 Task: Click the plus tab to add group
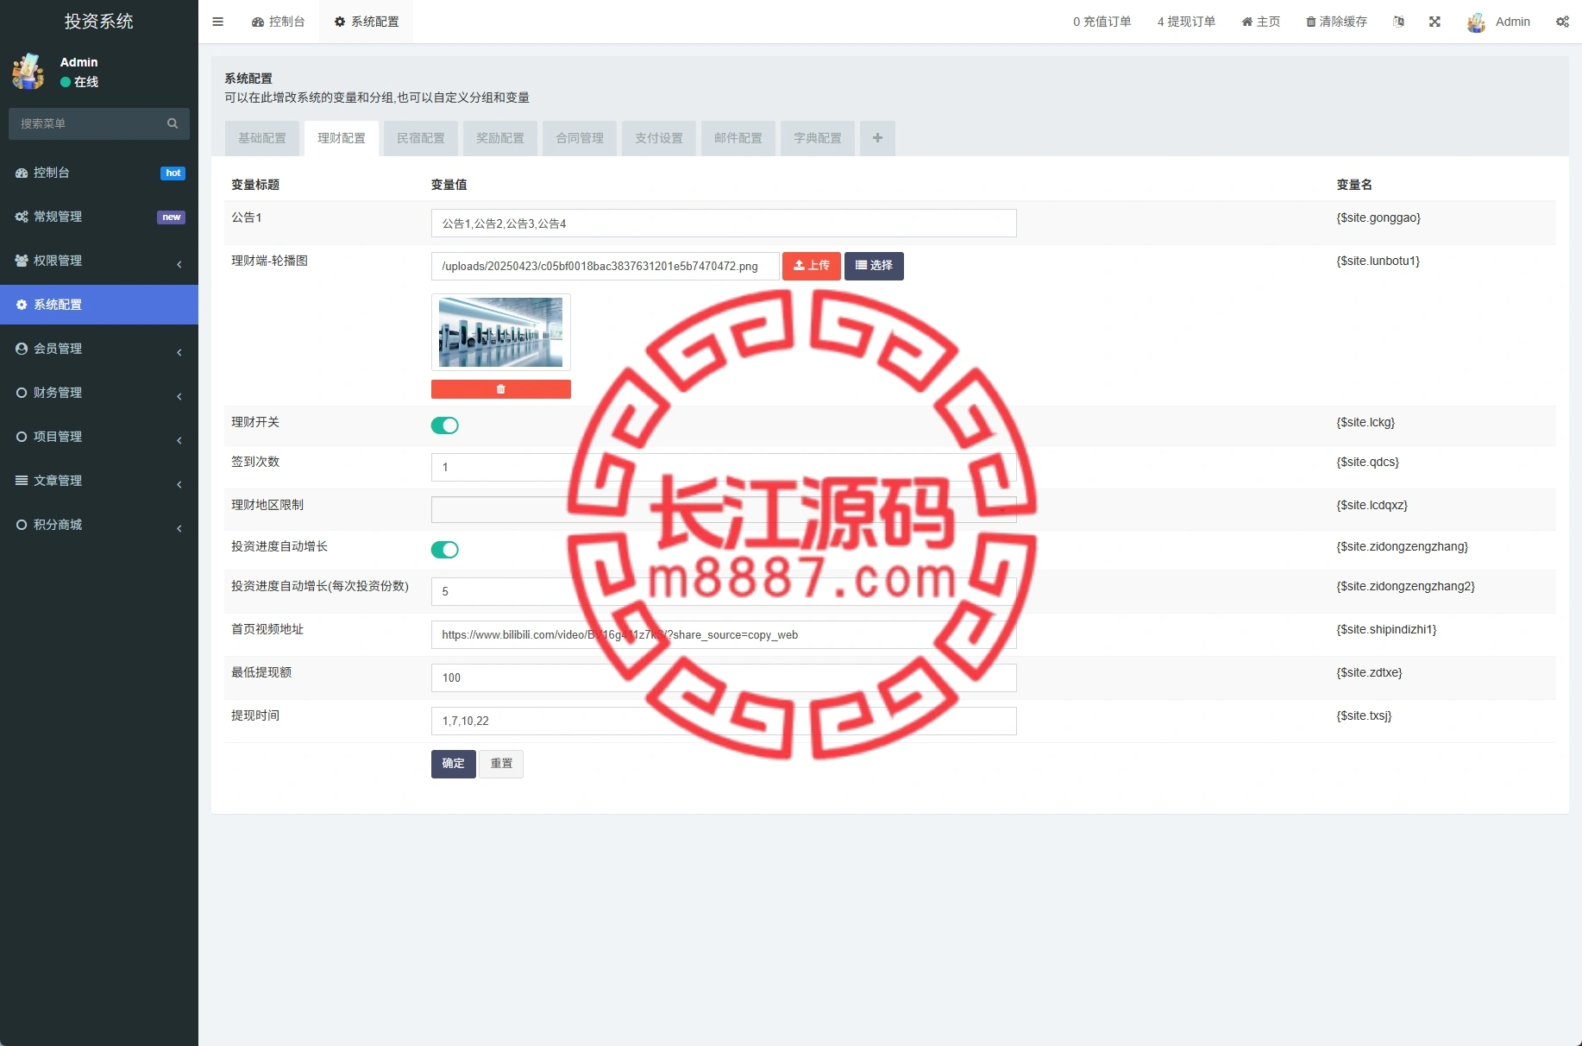coord(877,138)
